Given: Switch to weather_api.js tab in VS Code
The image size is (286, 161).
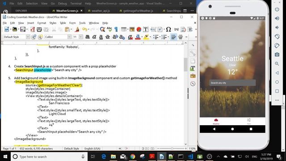Looking at the screenshot, I should [x=99, y=11].
